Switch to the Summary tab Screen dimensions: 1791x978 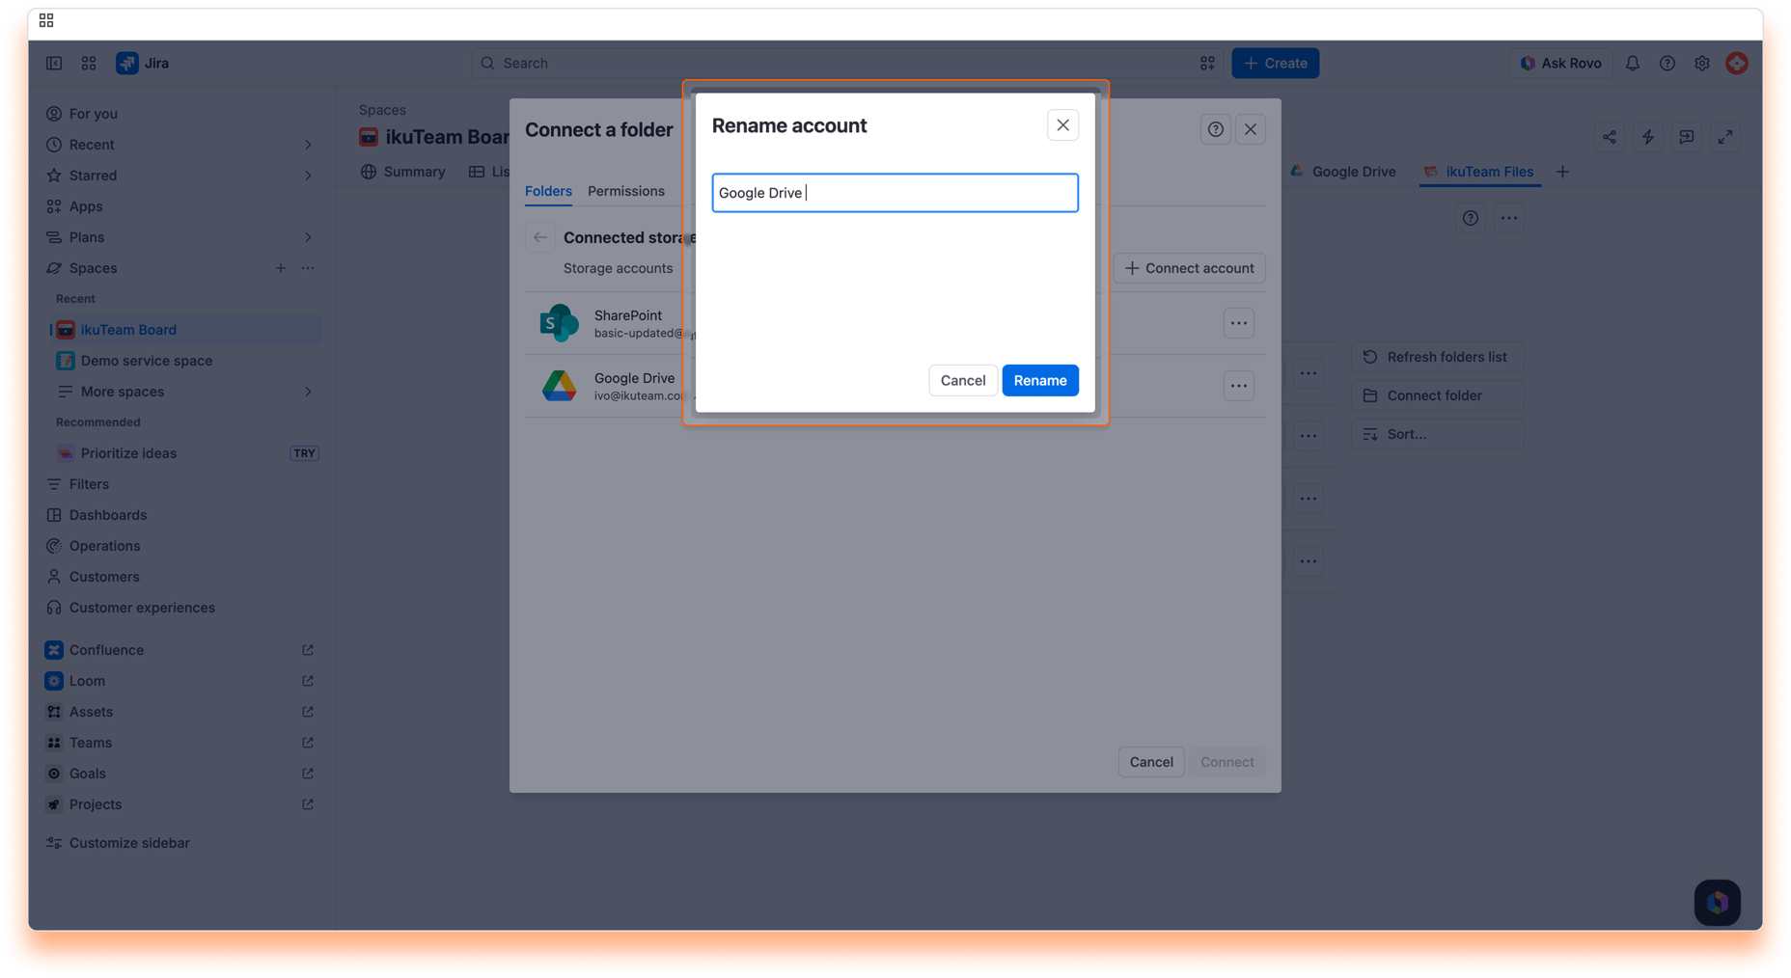click(x=403, y=172)
